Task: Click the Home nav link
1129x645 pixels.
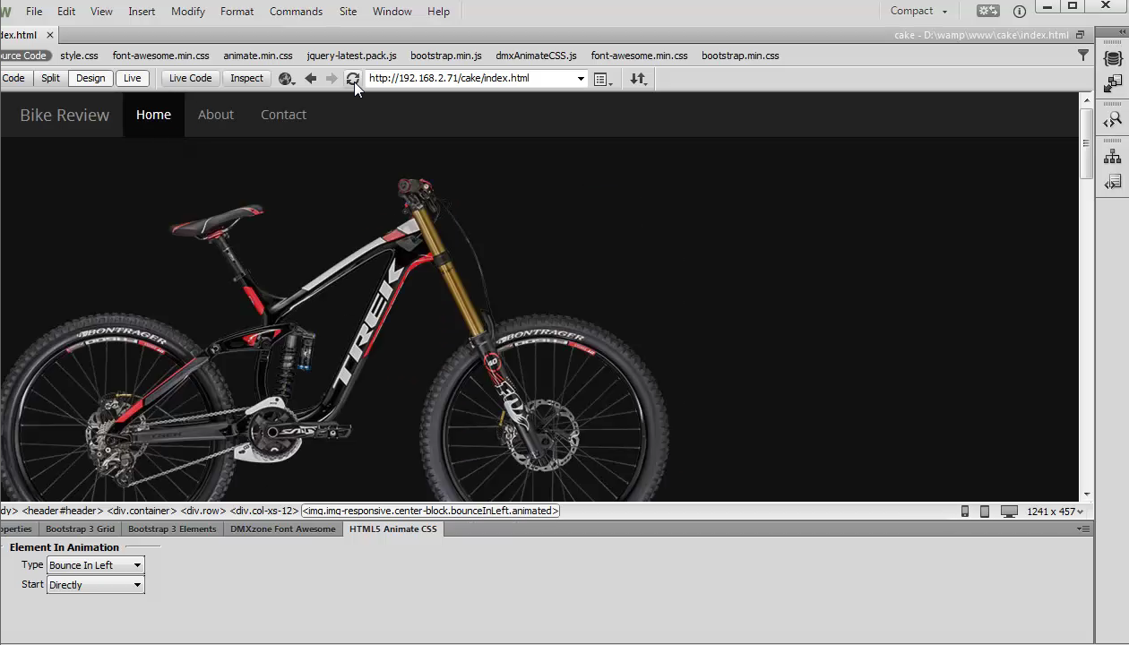Action: point(153,115)
